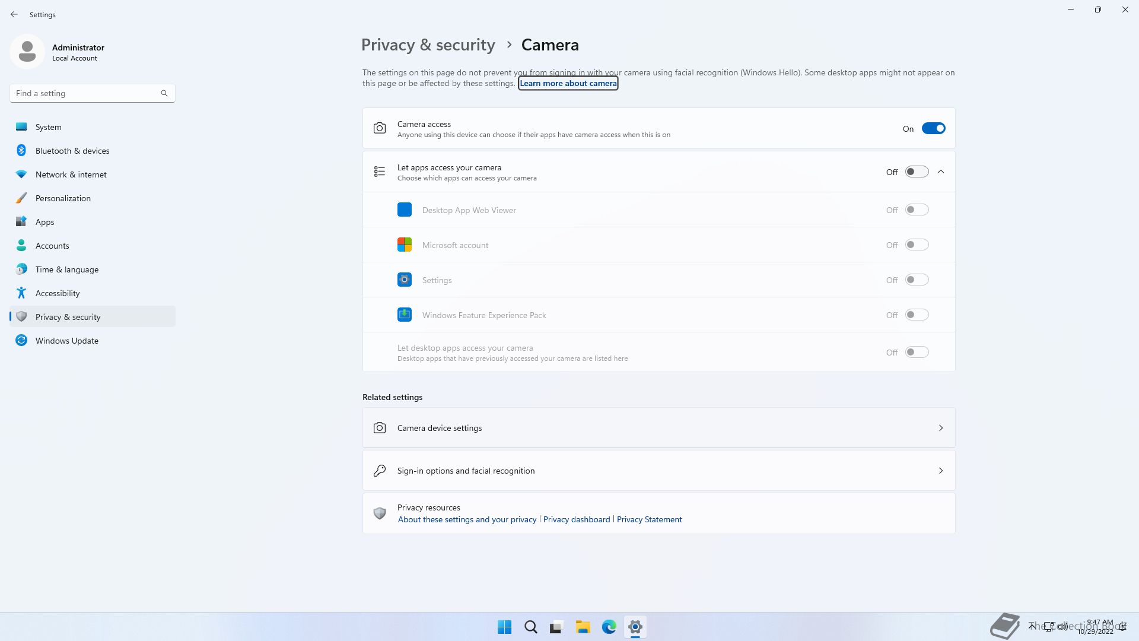Click the Bluetooth & devices icon in sidebar
This screenshot has height=641, width=1139.
21,151
